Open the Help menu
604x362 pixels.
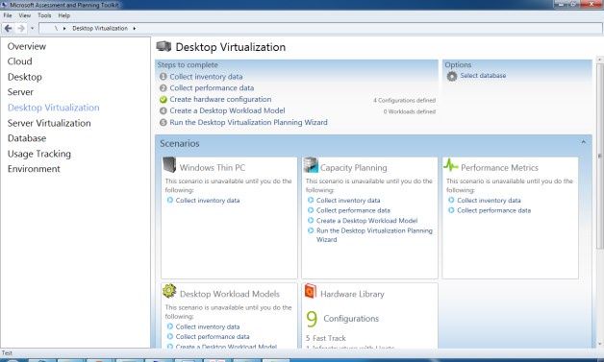(64, 15)
